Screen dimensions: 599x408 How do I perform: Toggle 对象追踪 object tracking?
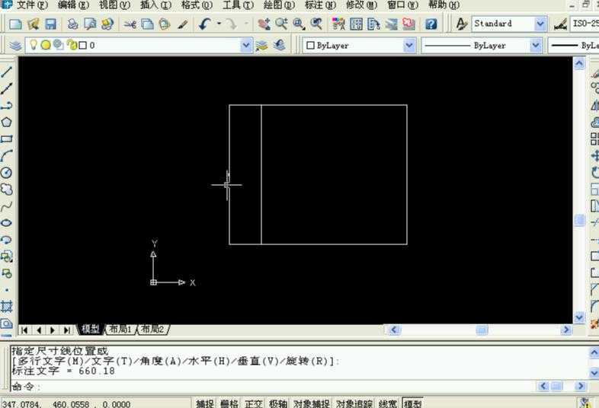(354, 403)
